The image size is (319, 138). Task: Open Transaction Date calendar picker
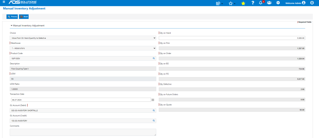(x=153, y=100)
